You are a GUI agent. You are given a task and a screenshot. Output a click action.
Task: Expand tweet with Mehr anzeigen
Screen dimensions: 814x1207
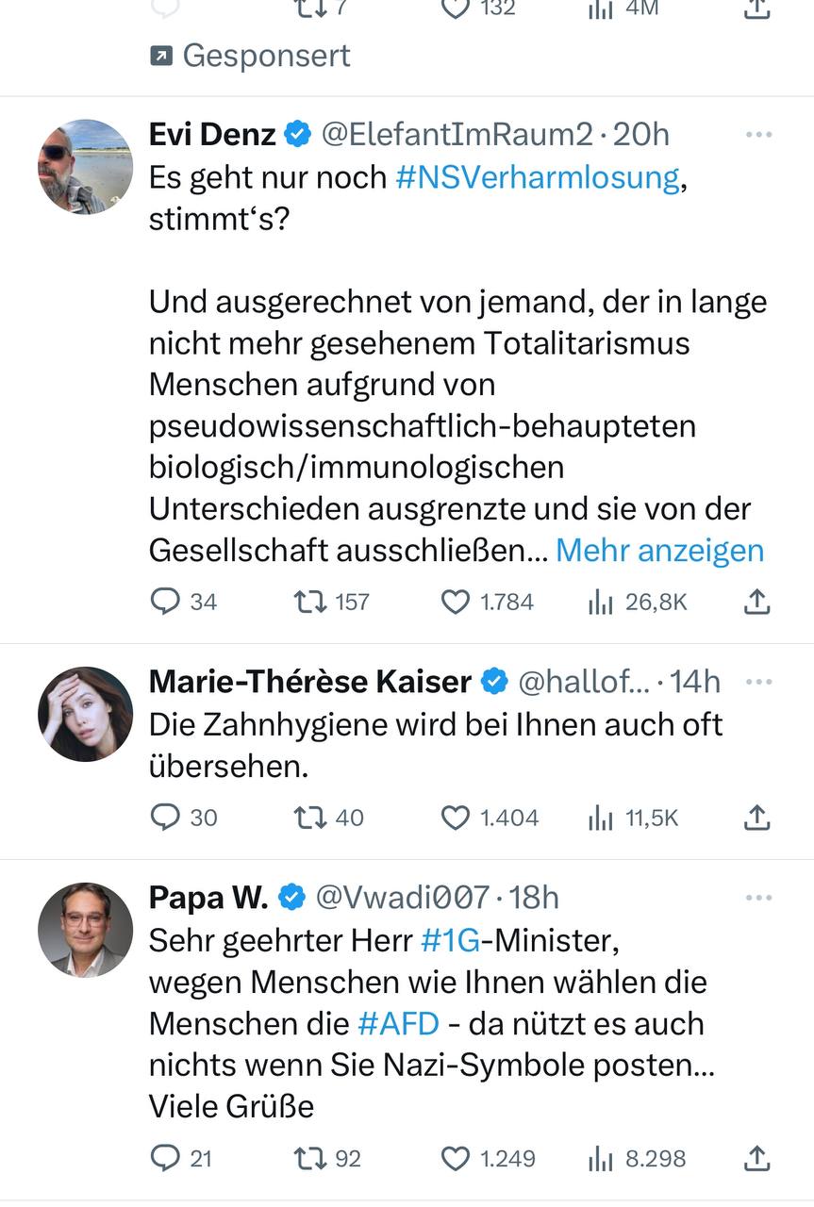point(659,550)
